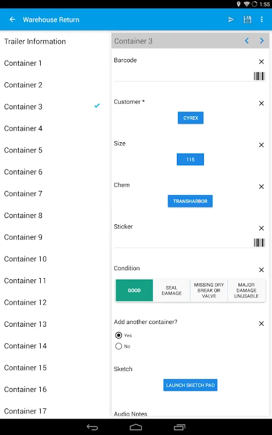
Task: Scan barcode using the Barcode field scanner icon
Action: pyautogui.click(x=259, y=76)
